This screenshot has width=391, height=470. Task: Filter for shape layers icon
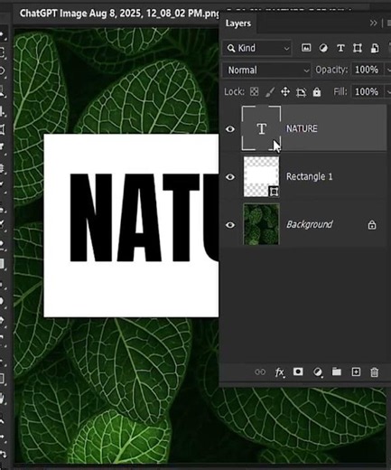pyautogui.click(x=358, y=48)
